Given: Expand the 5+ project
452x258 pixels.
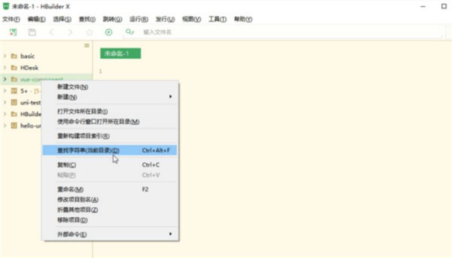Looking at the screenshot, I should (x=5, y=91).
